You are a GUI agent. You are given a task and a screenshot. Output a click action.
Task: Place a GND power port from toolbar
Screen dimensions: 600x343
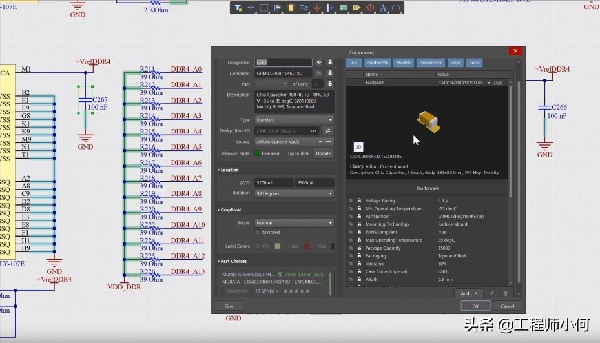317,8
